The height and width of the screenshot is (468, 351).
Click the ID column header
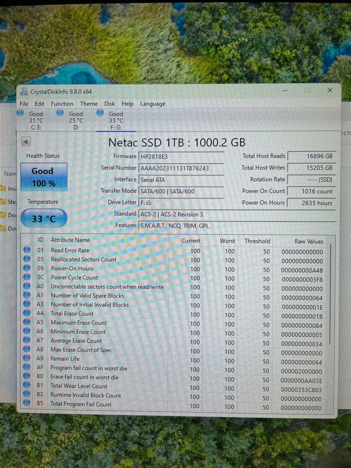[40, 240]
